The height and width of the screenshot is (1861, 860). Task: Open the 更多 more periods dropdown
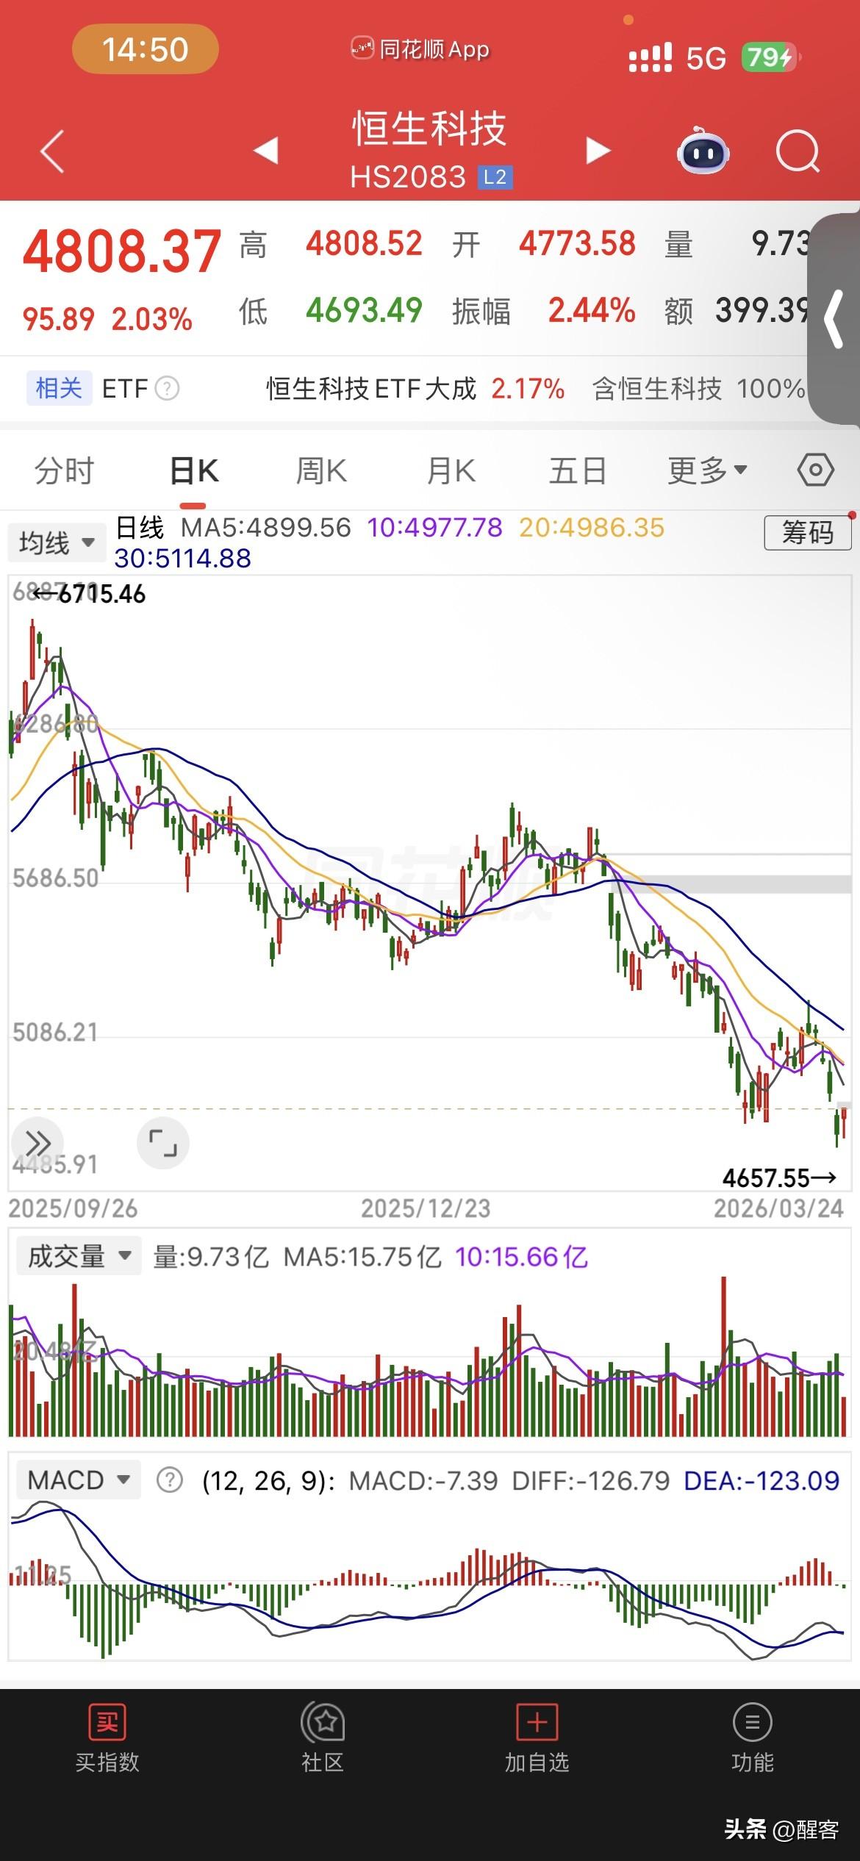[707, 470]
